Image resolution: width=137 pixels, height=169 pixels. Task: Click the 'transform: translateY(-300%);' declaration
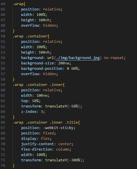coord(53,160)
